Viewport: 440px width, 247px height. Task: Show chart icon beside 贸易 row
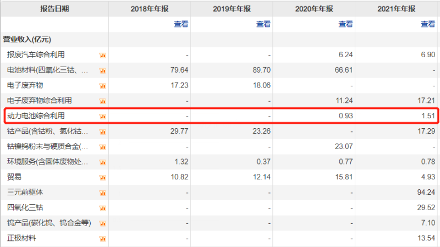[102, 178]
